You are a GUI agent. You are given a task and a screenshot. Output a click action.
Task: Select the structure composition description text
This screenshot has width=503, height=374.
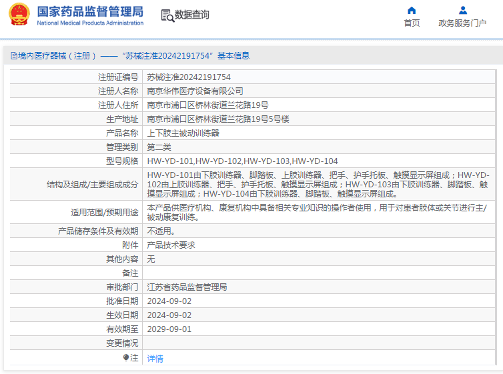click(x=318, y=185)
